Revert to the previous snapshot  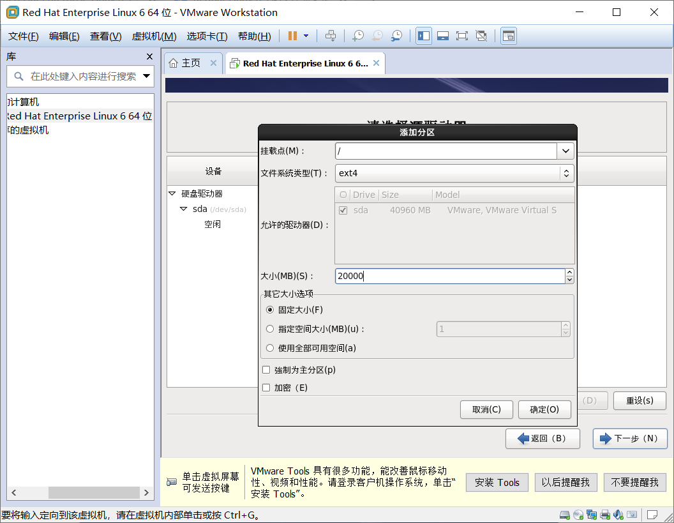(x=377, y=36)
